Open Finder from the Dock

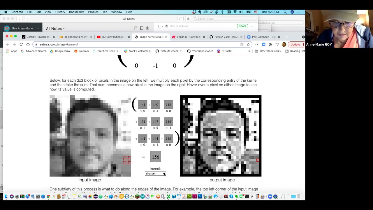(x=6, y=197)
